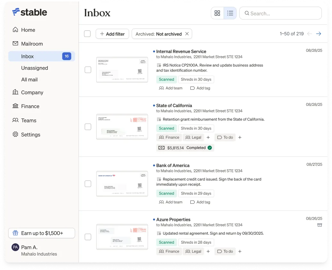This screenshot has height=270, width=332.
Task: Remove the Archived: Not archived filter
Action: (187, 34)
